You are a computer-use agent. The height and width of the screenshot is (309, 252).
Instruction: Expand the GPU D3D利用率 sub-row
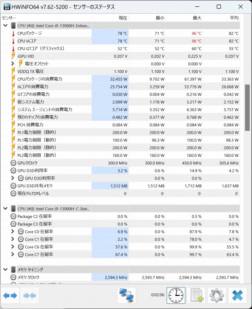(x=13, y=178)
